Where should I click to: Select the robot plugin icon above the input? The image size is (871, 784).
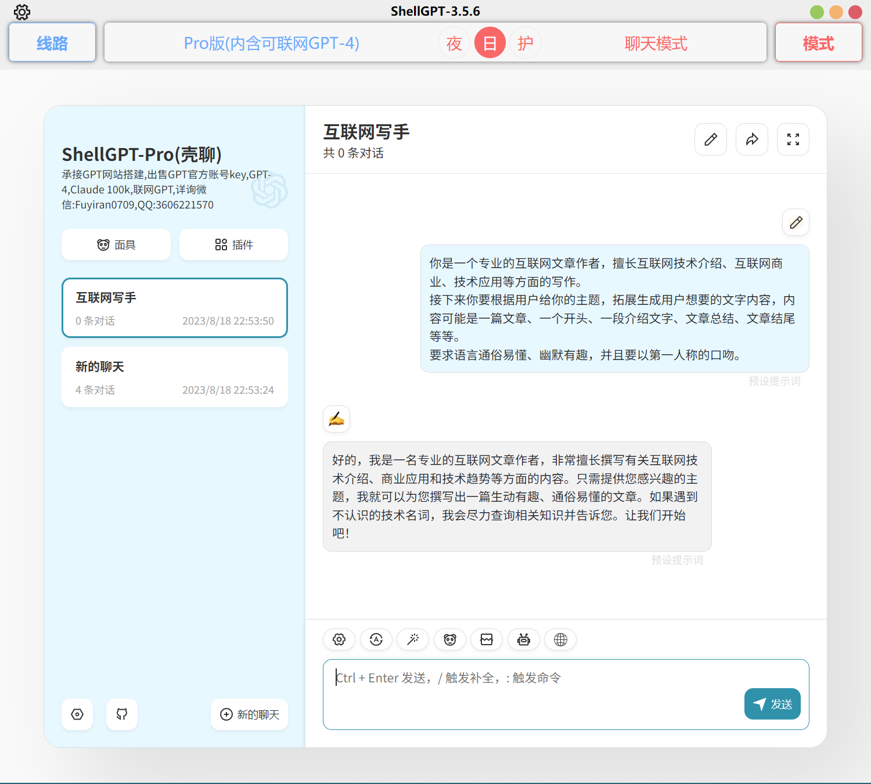[523, 639]
